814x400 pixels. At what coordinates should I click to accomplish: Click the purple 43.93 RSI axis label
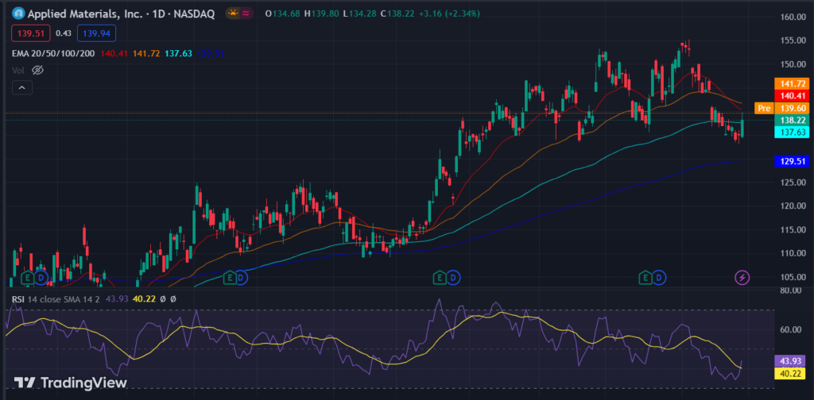(x=789, y=361)
